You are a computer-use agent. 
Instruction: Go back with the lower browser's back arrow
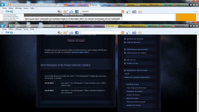2,26
